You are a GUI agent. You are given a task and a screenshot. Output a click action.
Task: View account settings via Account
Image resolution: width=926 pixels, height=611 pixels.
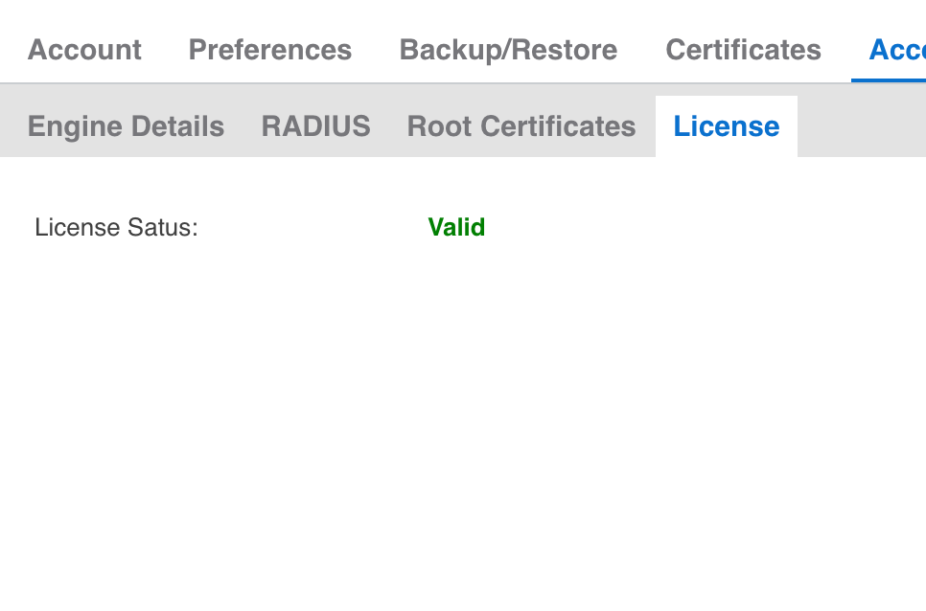click(x=84, y=50)
